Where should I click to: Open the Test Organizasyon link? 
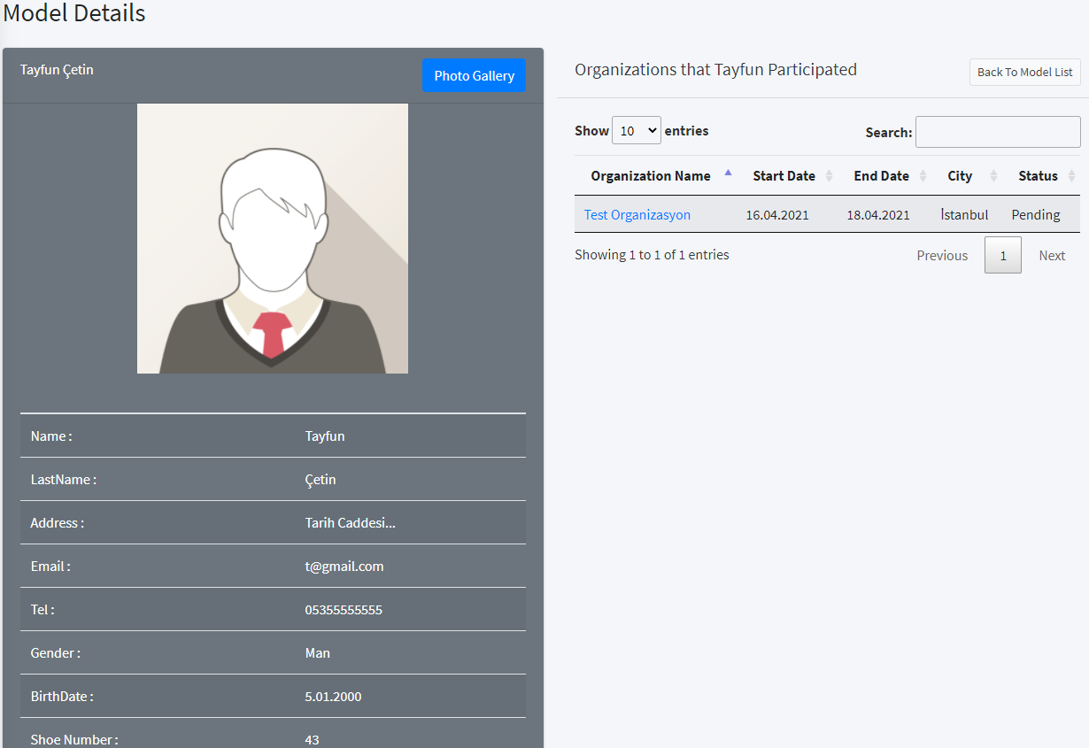pyautogui.click(x=637, y=214)
